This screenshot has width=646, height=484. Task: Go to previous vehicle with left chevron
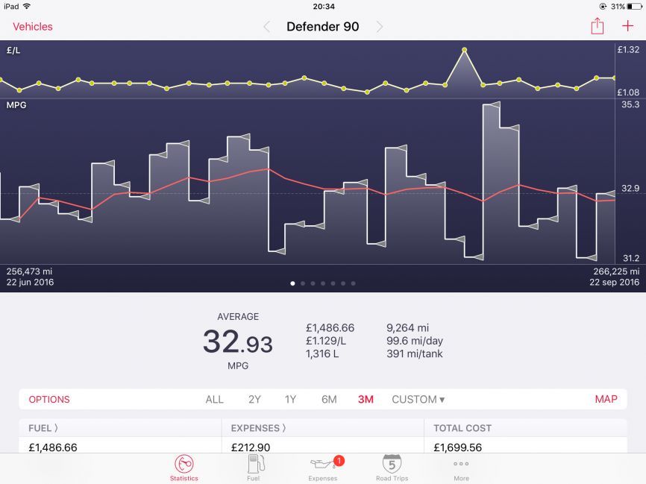(x=267, y=27)
